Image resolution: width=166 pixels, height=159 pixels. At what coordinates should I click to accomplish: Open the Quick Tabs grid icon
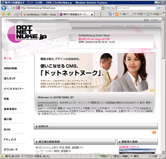point(16,15)
